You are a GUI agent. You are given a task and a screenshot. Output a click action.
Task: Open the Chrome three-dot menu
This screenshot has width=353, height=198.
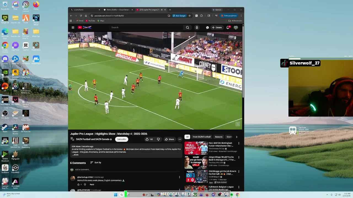(241, 16)
